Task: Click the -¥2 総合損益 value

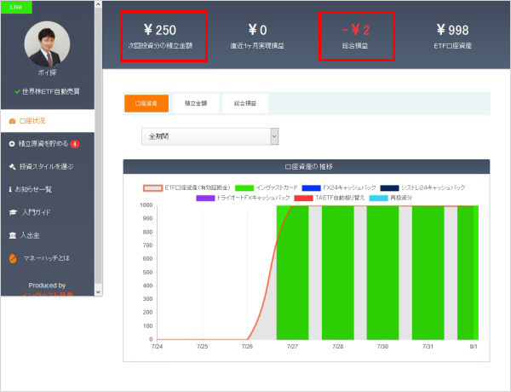Action: pyautogui.click(x=355, y=30)
